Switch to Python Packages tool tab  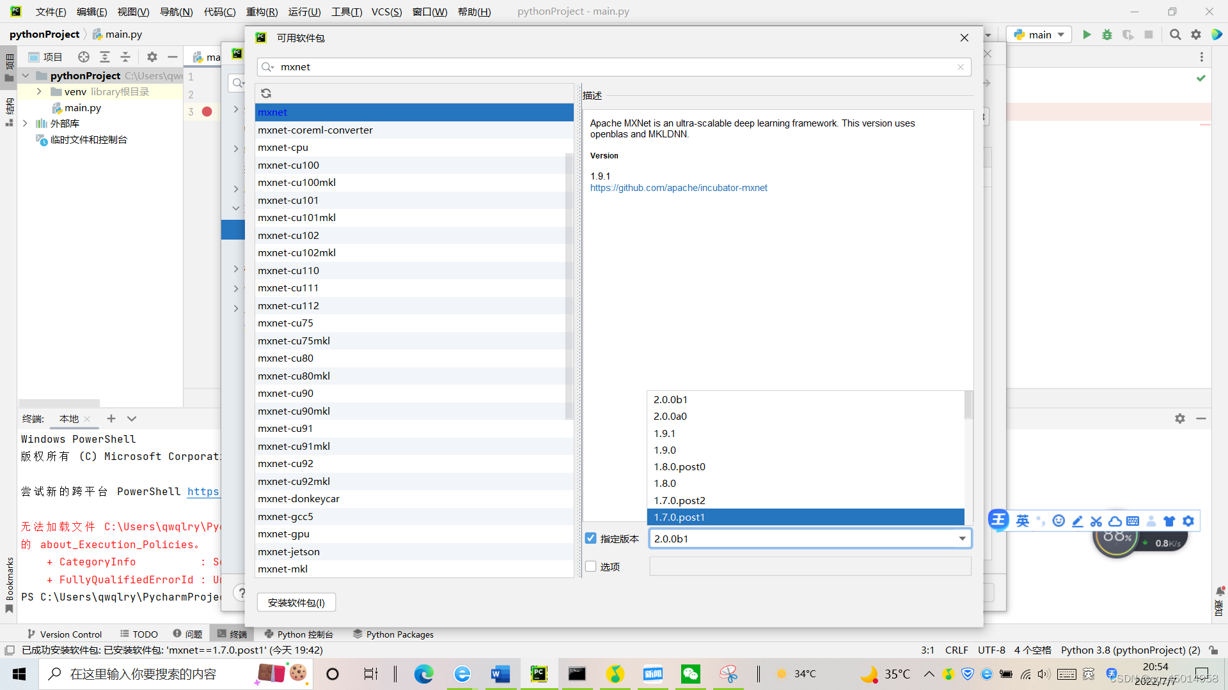tap(393, 634)
